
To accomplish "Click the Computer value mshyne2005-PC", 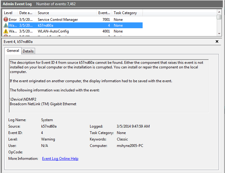I will click(130, 146).
